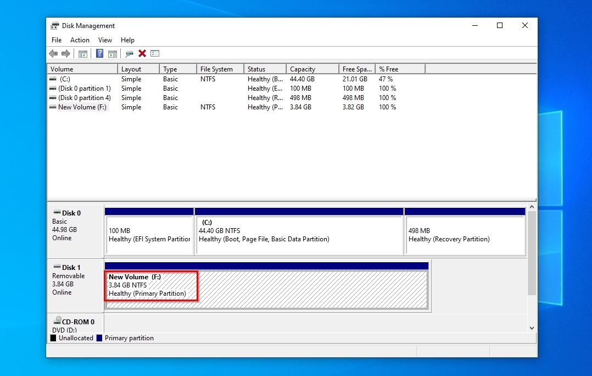Image resolution: width=592 pixels, height=376 pixels.
Task: Open the Action menu
Action: 80,40
